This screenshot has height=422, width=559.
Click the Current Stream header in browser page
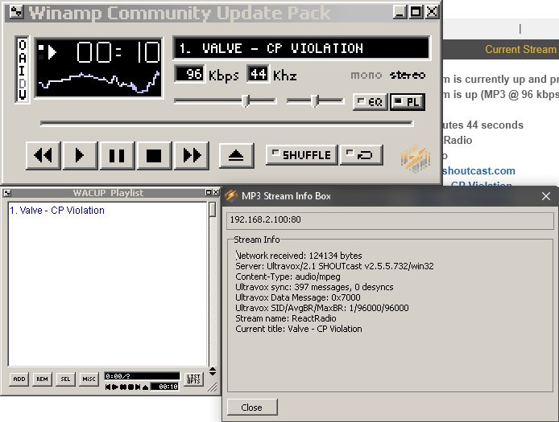(x=522, y=49)
